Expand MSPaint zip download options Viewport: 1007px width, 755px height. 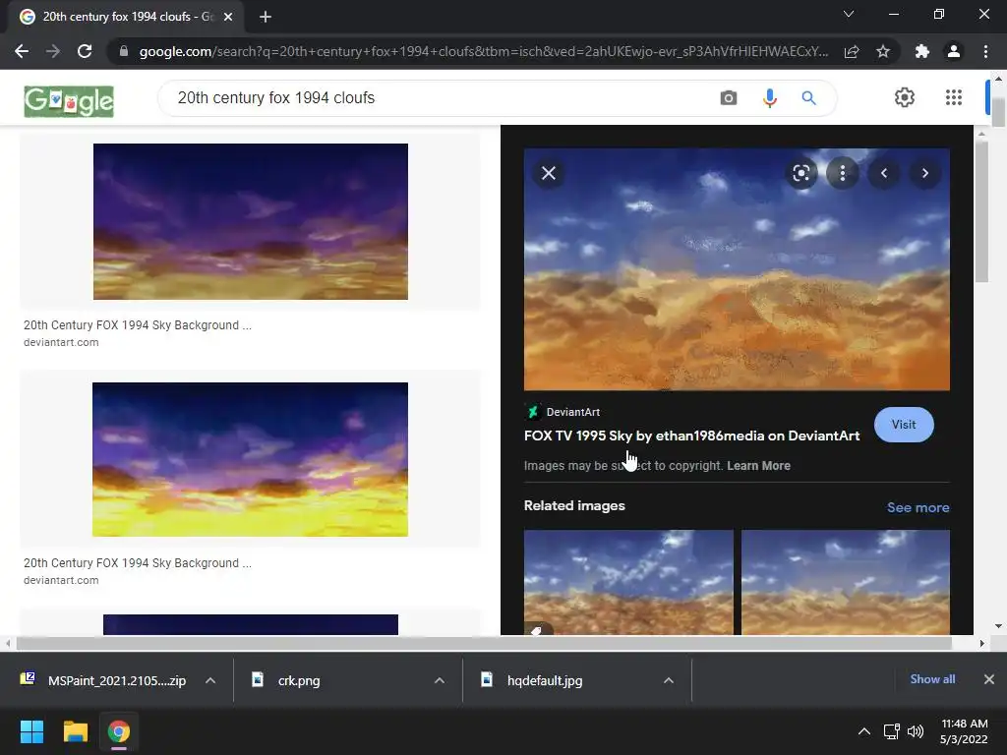coord(210,680)
